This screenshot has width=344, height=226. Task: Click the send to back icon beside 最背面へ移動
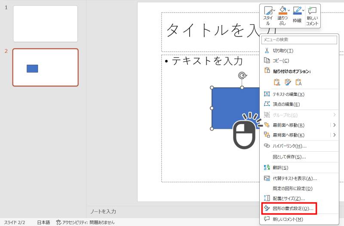click(267, 134)
